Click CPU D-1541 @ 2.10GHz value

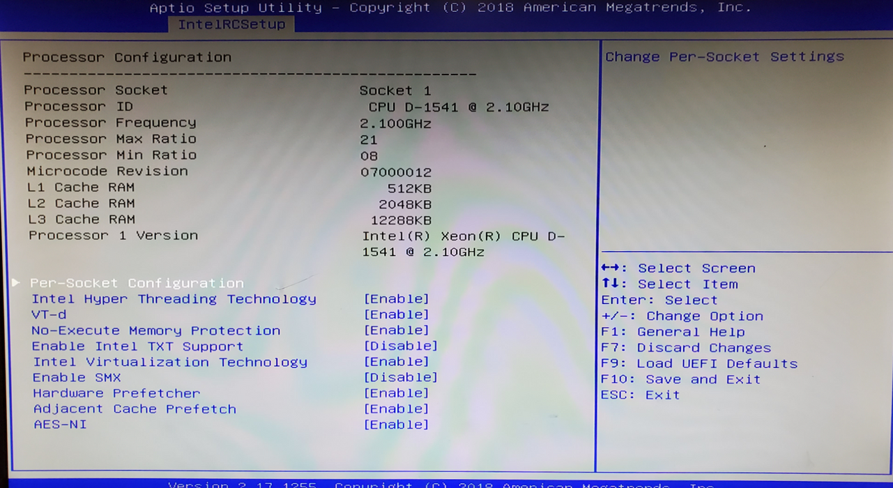tap(459, 107)
